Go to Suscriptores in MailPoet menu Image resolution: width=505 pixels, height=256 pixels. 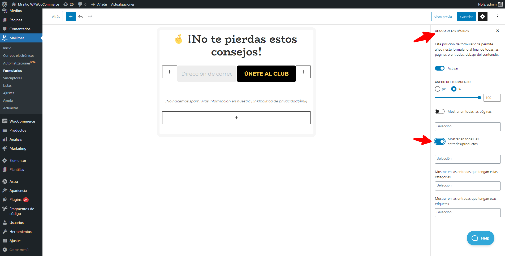coord(12,78)
